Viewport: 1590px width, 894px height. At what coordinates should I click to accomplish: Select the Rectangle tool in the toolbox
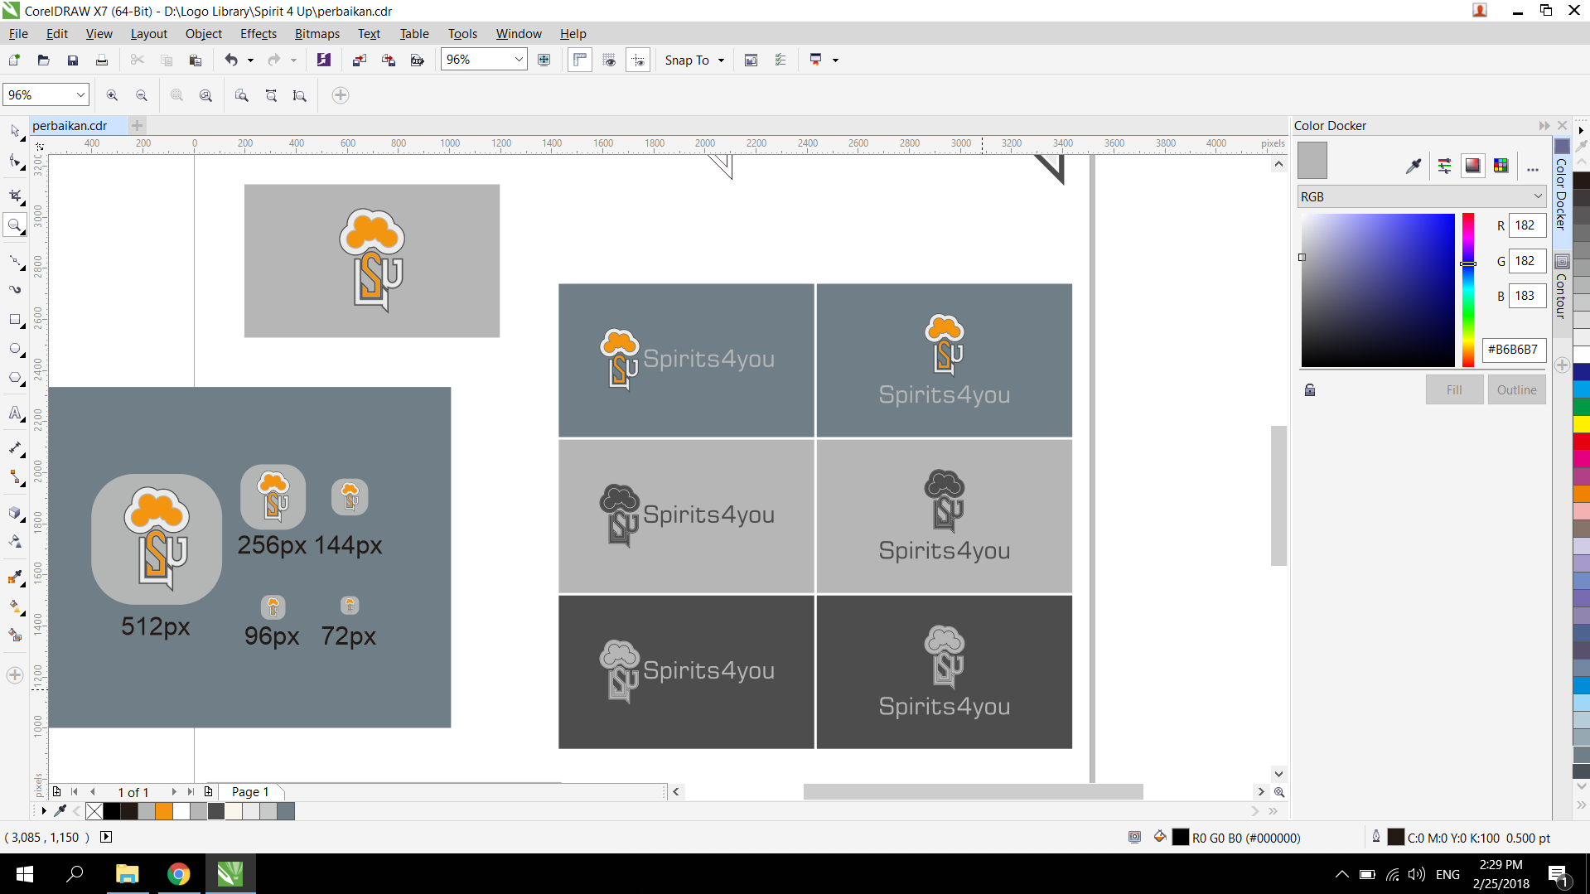click(15, 319)
